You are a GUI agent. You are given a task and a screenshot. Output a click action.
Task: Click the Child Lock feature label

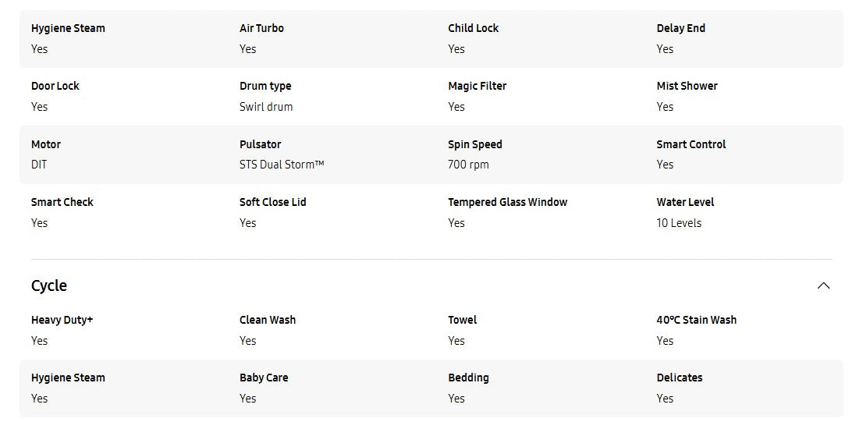coord(473,28)
